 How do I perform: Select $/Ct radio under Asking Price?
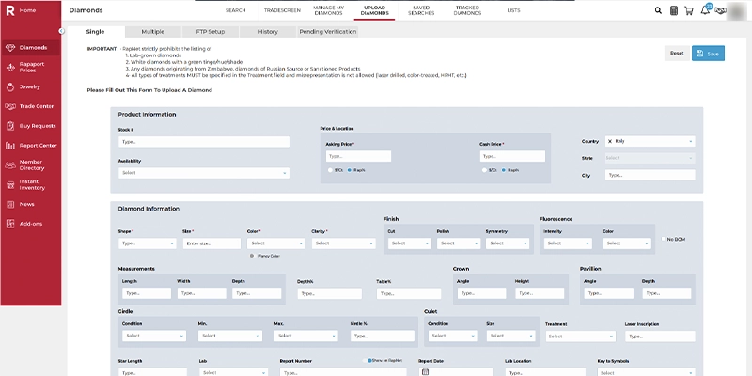coord(328,170)
